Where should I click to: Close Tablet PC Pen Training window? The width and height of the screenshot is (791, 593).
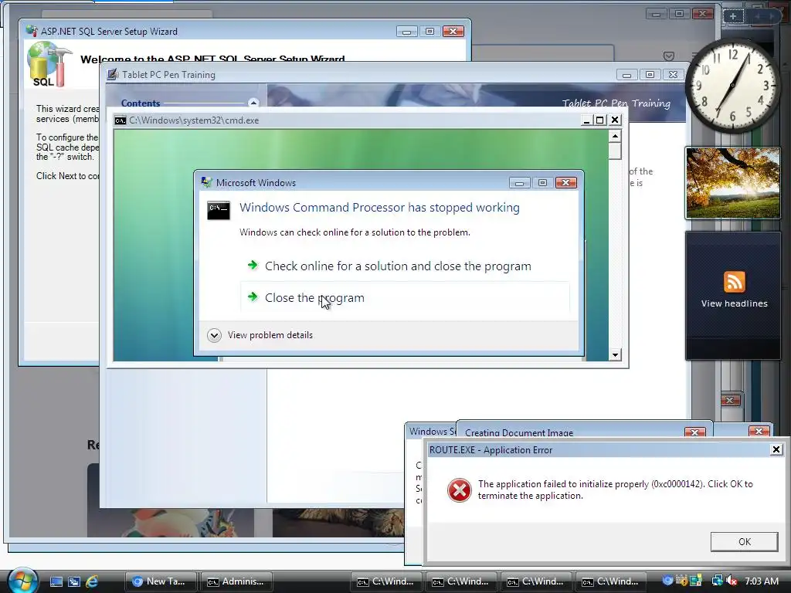pos(673,75)
